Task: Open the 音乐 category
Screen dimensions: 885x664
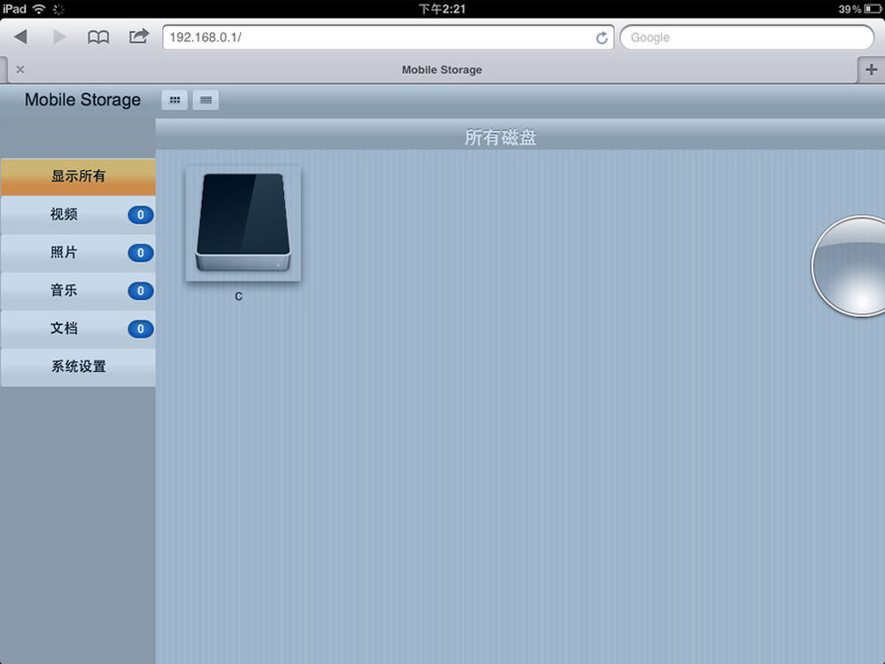Action: [x=78, y=290]
